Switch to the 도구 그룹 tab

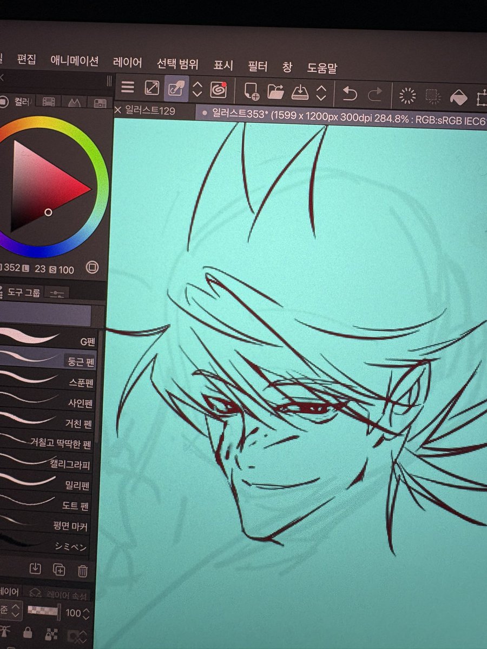click(x=22, y=293)
